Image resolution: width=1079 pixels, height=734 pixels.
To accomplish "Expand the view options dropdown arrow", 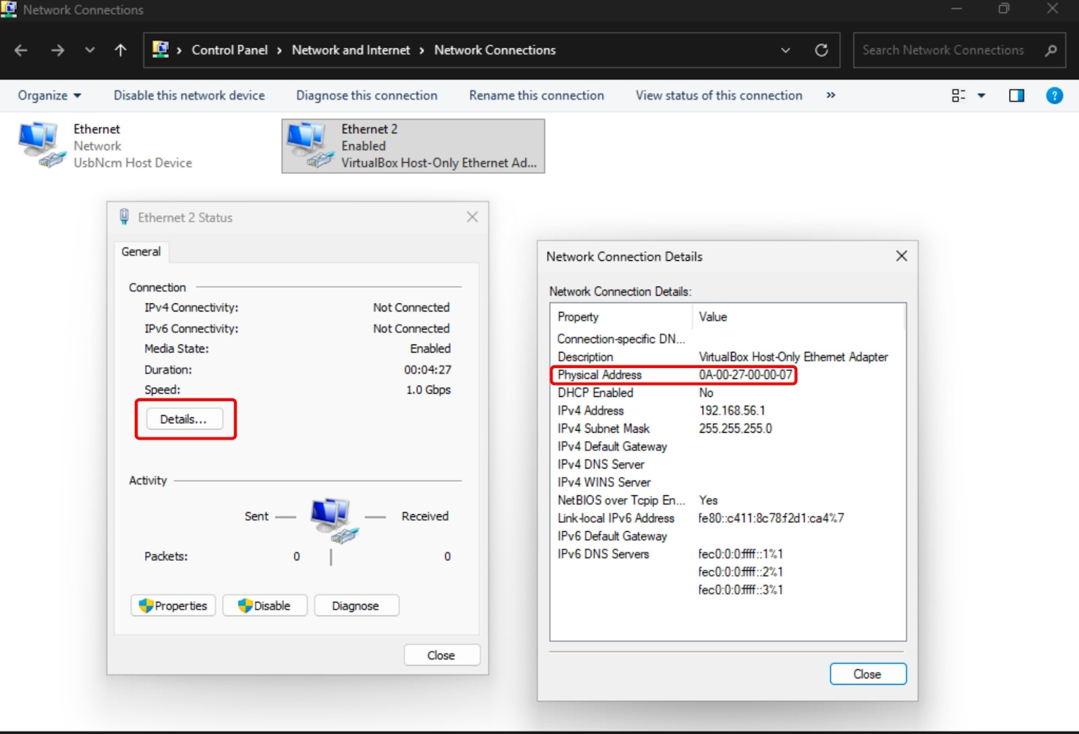I will (981, 96).
